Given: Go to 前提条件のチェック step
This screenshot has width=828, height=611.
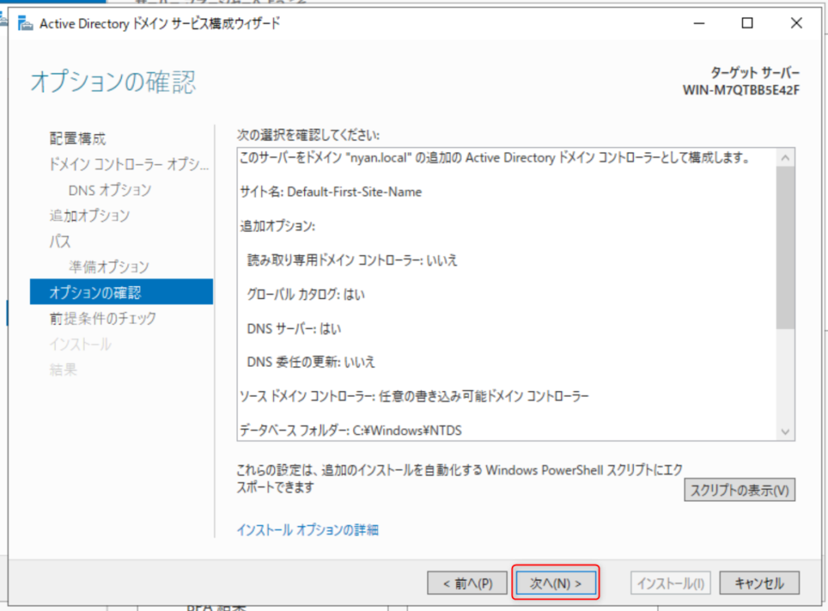Looking at the screenshot, I should point(103,318).
